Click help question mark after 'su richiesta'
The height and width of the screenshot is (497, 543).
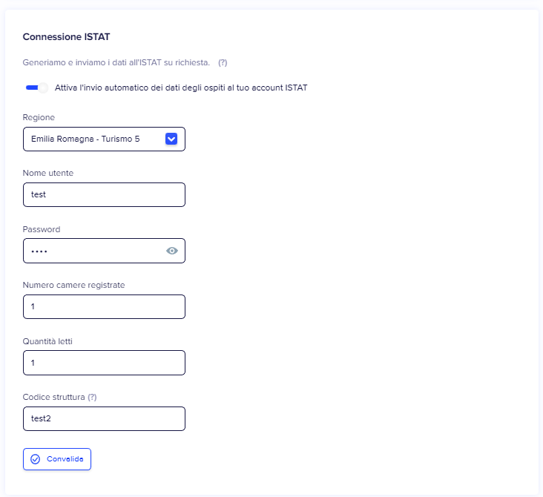pyautogui.click(x=223, y=62)
